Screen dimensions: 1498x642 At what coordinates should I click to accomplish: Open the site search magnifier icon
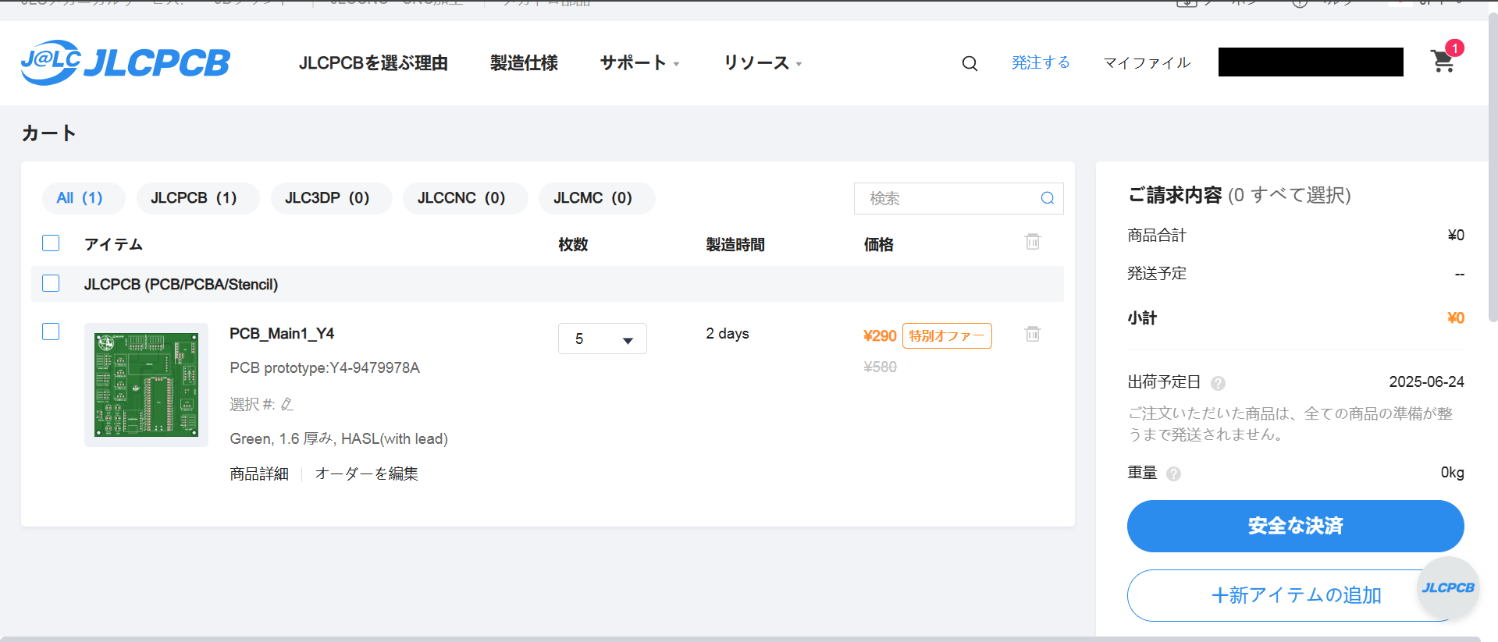pos(970,63)
